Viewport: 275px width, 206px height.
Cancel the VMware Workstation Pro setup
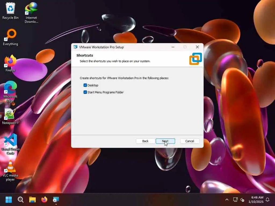click(190, 141)
